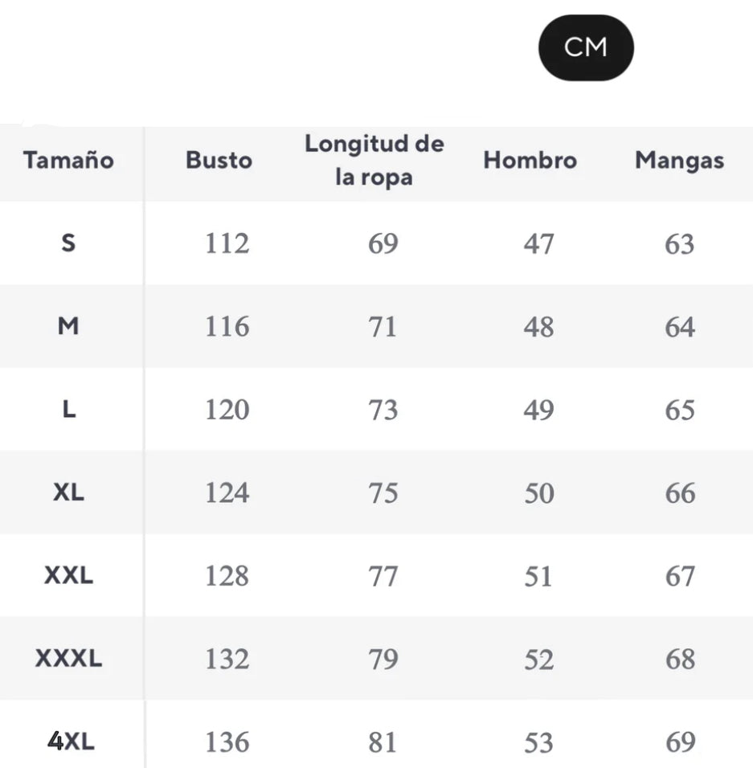Select the 4XL size row label
This screenshot has height=768, width=753.
coord(71,741)
